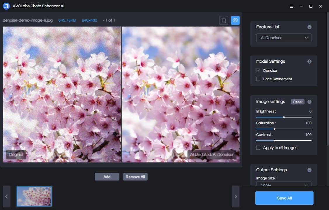Open help for Model Settings
The height and width of the screenshot is (210, 329).
pyautogui.click(x=309, y=62)
